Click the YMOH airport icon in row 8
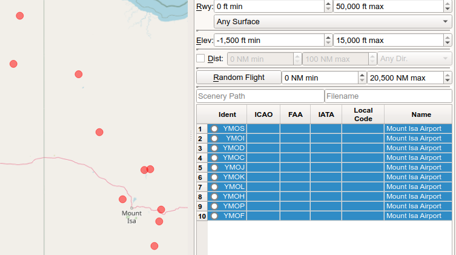456x255 pixels. pos(214,197)
